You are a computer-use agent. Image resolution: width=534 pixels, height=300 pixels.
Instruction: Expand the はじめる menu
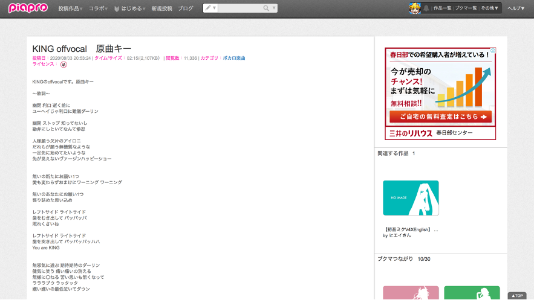point(130,8)
